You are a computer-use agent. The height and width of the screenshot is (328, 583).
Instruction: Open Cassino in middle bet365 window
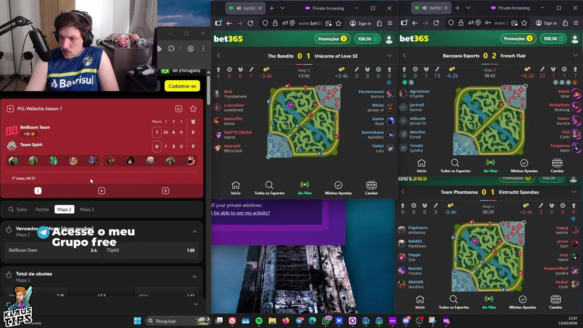click(371, 188)
